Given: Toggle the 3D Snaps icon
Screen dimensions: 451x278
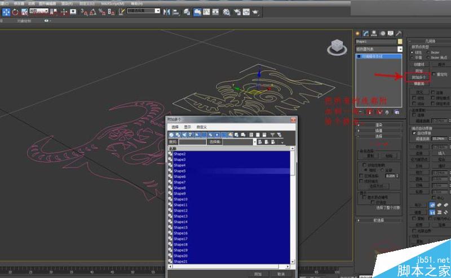Looking at the screenshot, I should pos(84,12).
